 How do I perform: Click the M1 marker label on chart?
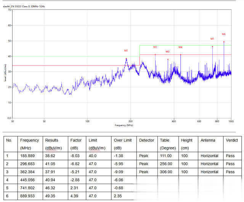tap(126, 50)
